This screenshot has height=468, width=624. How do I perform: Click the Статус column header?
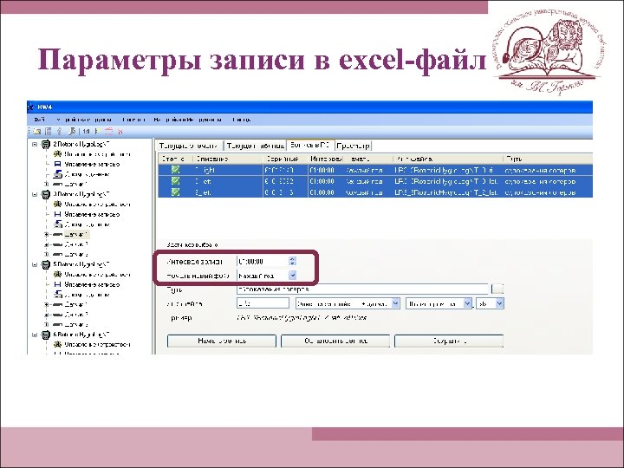pyautogui.click(x=175, y=159)
